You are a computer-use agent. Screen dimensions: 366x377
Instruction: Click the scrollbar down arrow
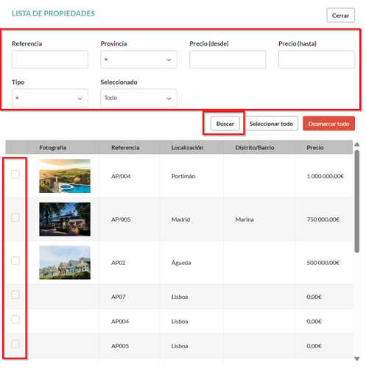(x=357, y=359)
